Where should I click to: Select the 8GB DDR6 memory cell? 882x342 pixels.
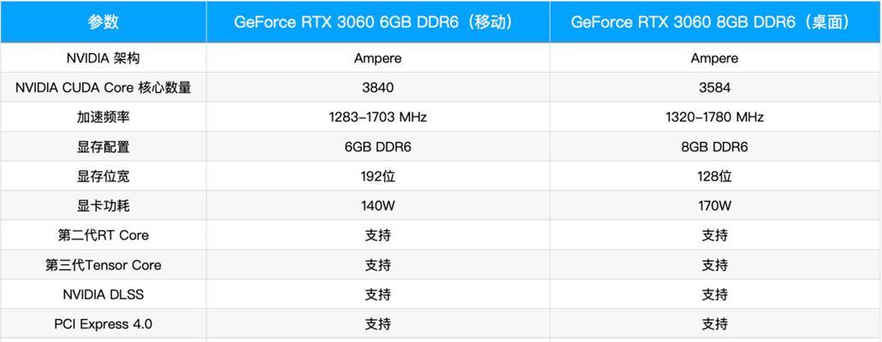point(714,147)
